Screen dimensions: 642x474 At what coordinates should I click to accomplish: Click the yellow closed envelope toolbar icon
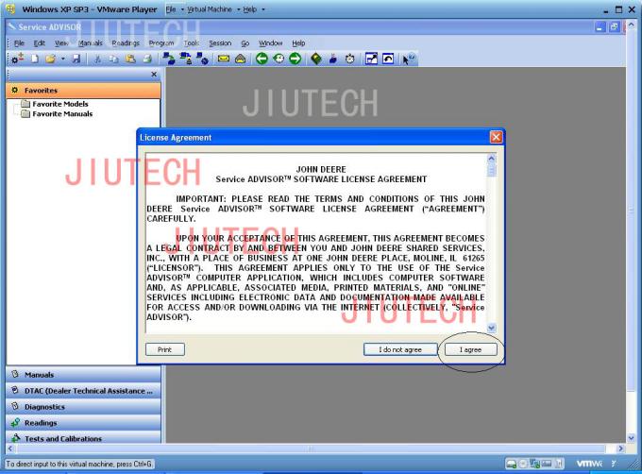pyautogui.click(x=224, y=59)
